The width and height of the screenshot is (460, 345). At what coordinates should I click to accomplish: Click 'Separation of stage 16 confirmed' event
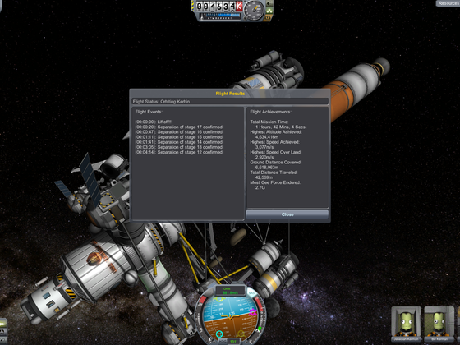point(179,132)
